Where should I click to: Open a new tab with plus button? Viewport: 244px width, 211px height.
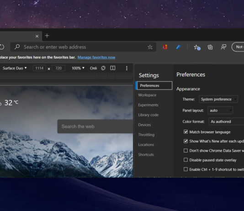[x=47, y=36]
